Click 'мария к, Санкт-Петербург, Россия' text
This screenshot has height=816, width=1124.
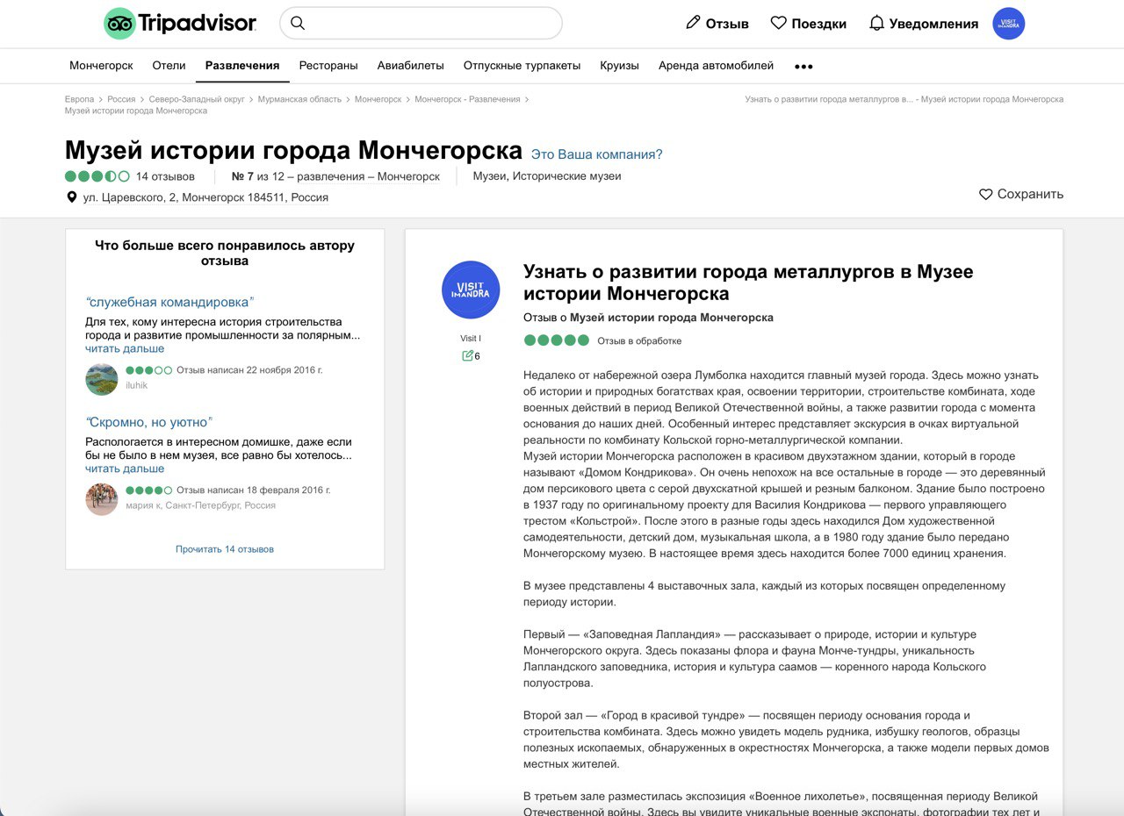coord(201,505)
